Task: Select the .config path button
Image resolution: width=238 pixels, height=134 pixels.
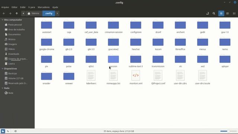Action: (49, 13)
